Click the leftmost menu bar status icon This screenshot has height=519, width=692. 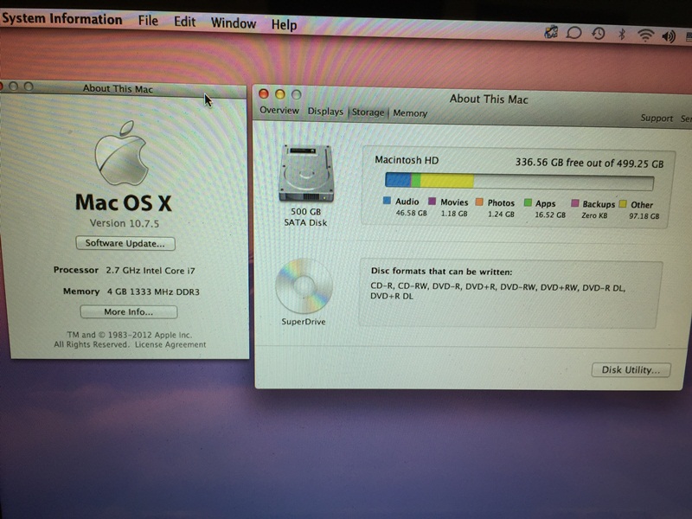pos(551,32)
